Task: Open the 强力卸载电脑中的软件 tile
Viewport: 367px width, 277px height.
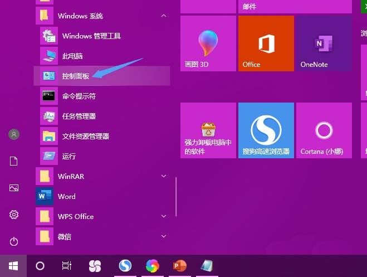Action: pos(208,130)
